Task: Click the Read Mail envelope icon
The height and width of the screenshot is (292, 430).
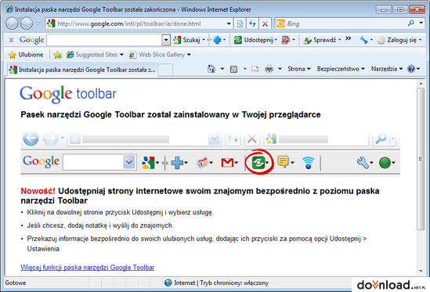Action: click(255, 69)
